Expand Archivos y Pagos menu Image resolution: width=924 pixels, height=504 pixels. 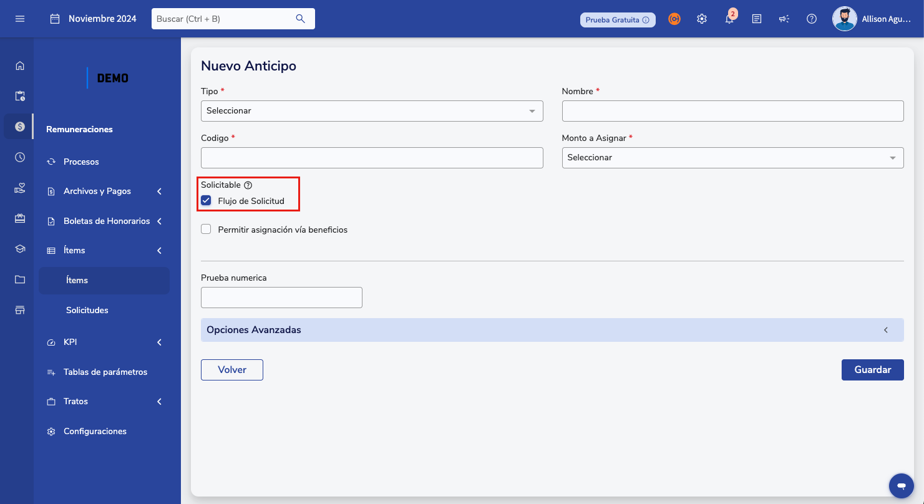pos(104,191)
